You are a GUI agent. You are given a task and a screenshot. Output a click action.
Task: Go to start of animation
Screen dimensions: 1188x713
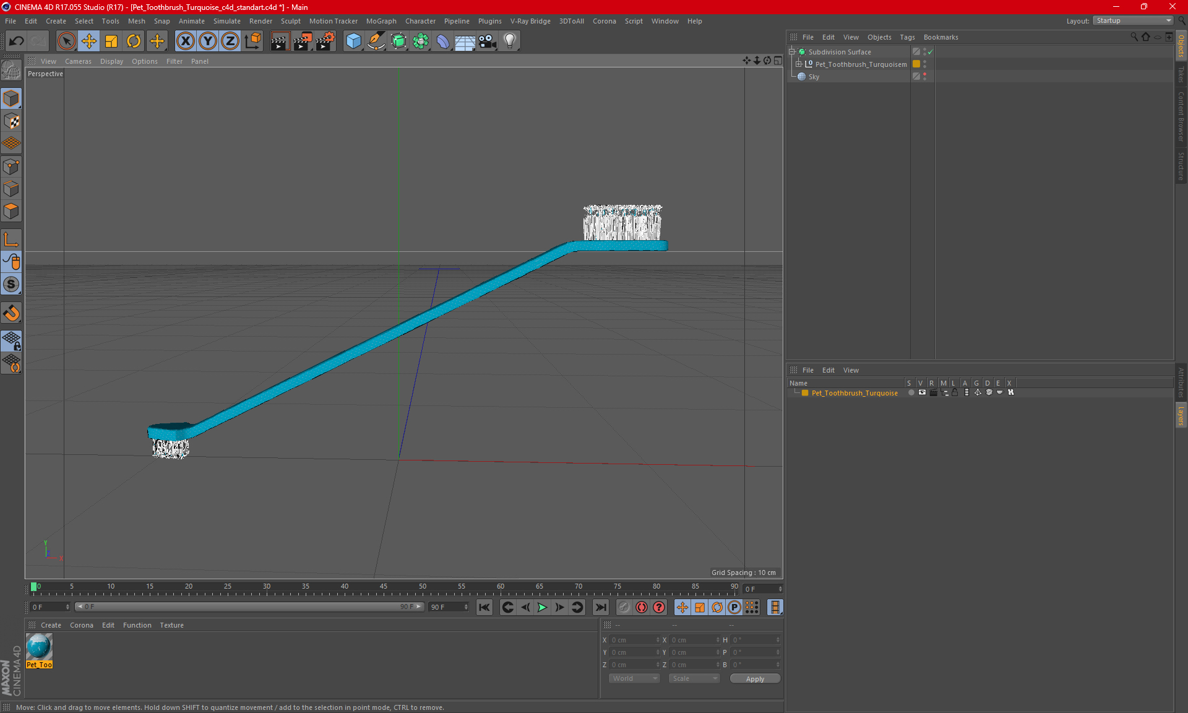click(x=484, y=607)
